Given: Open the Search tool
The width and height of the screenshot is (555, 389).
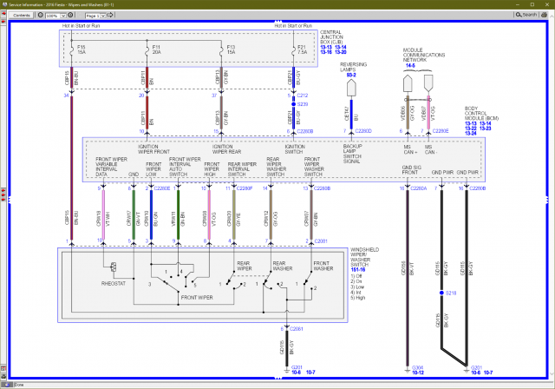Looking at the screenshot, I should tap(526, 15).
